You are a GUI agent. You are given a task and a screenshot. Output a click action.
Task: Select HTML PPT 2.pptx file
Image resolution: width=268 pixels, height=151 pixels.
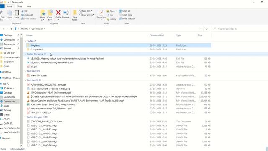pyautogui.click(x=39, y=75)
